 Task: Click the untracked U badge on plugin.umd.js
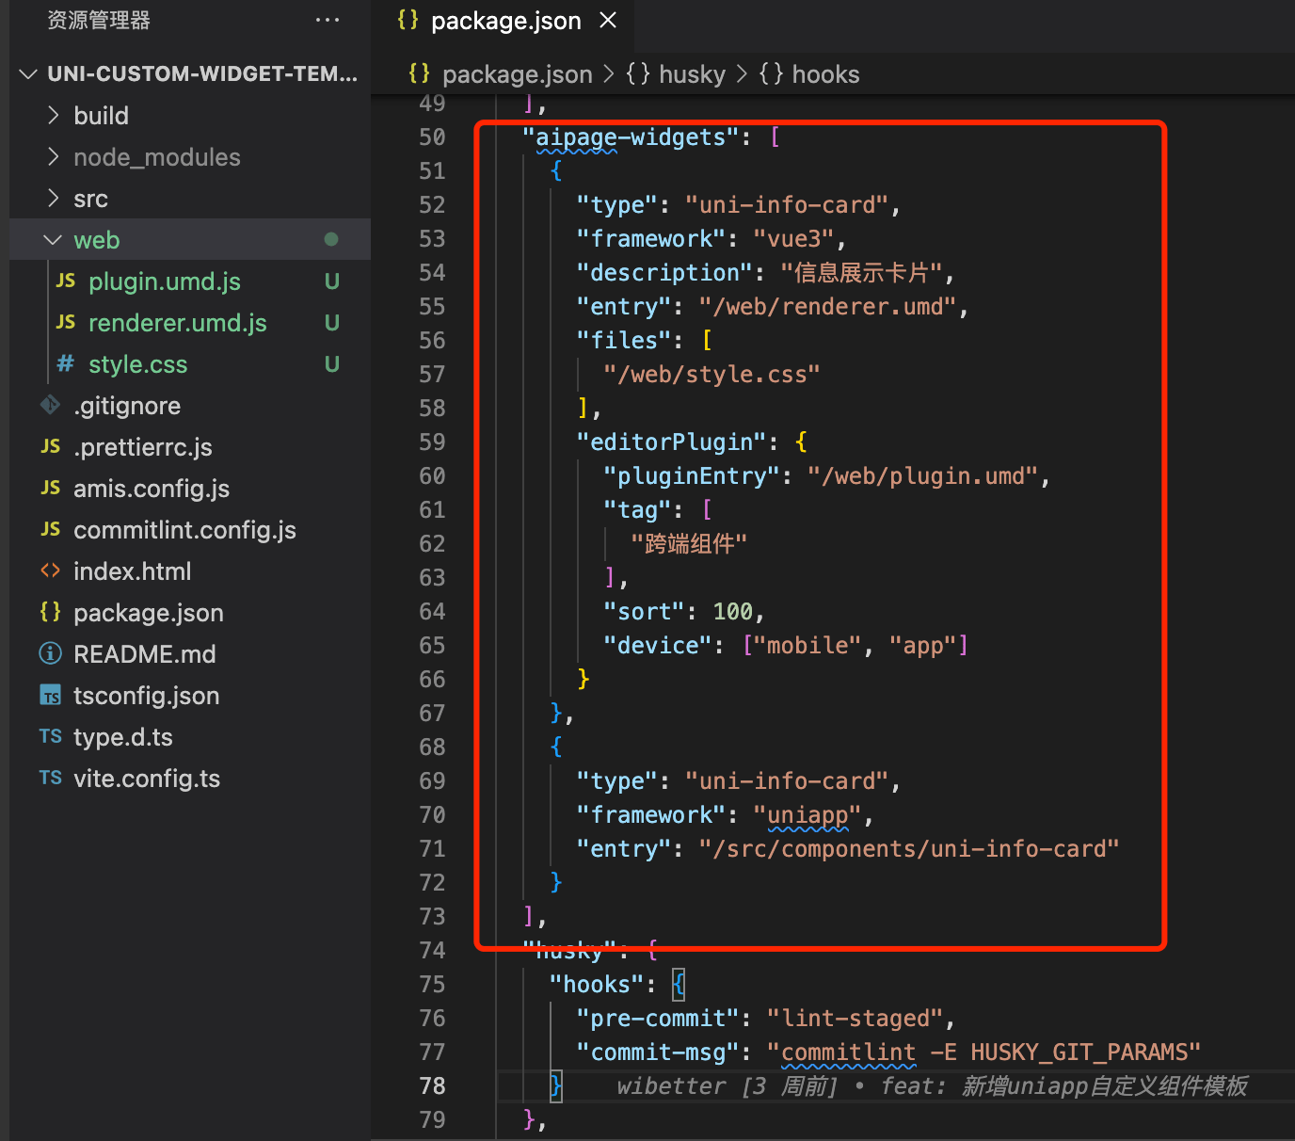pos(331,281)
